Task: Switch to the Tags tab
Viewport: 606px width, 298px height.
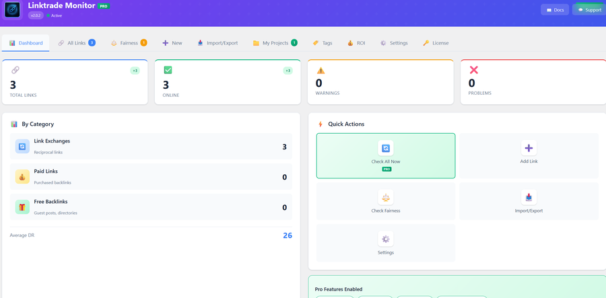Action: [x=323, y=43]
